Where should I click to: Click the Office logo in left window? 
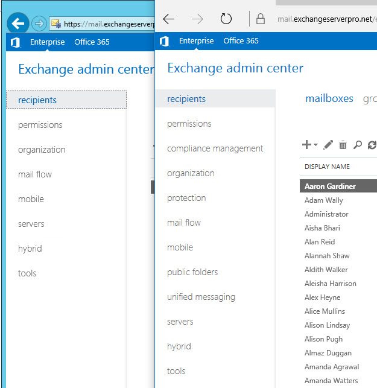[x=15, y=43]
